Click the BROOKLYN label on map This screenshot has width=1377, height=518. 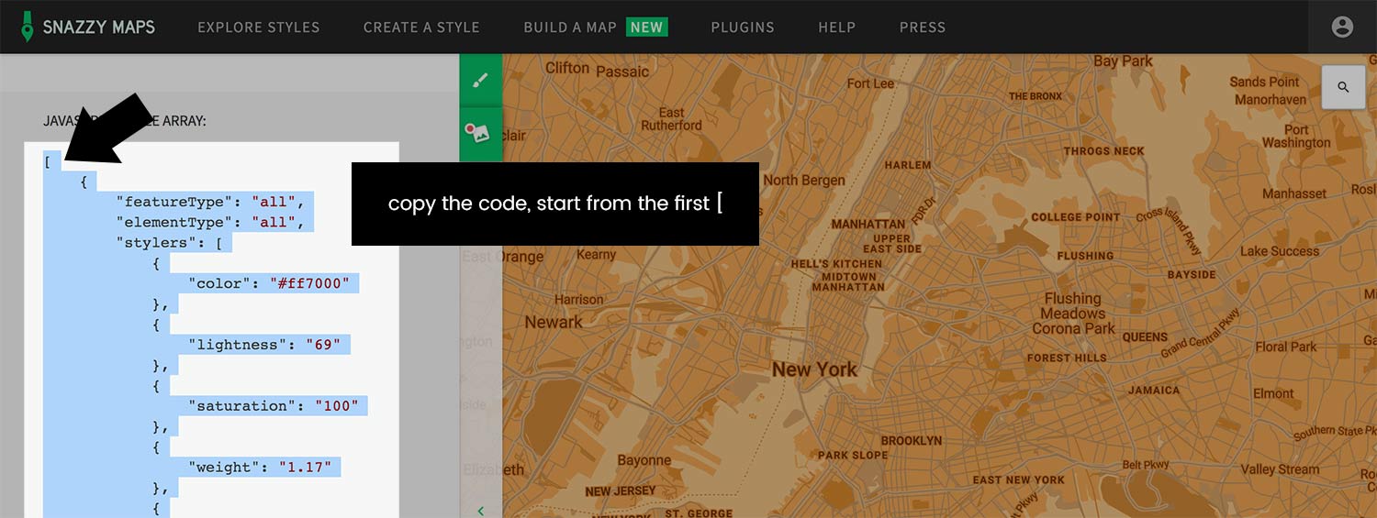pyautogui.click(x=911, y=440)
